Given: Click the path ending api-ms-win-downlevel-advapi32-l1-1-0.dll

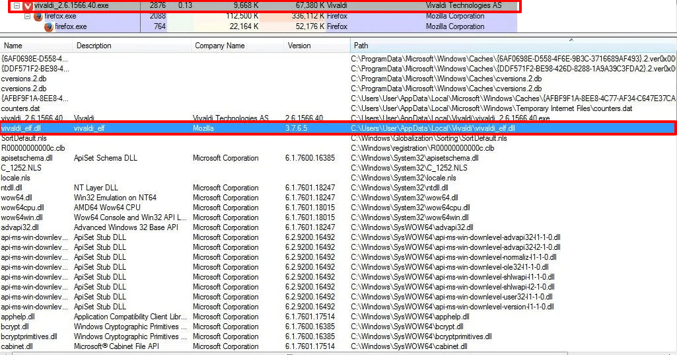Looking at the screenshot, I should pyautogui.click(x=456, y=237).
